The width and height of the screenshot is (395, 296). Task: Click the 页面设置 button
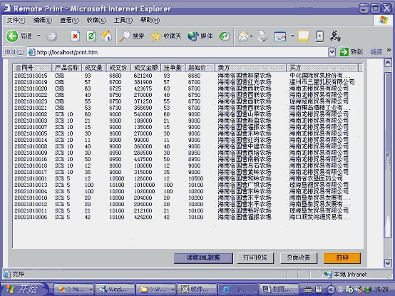tap(299, 257)
